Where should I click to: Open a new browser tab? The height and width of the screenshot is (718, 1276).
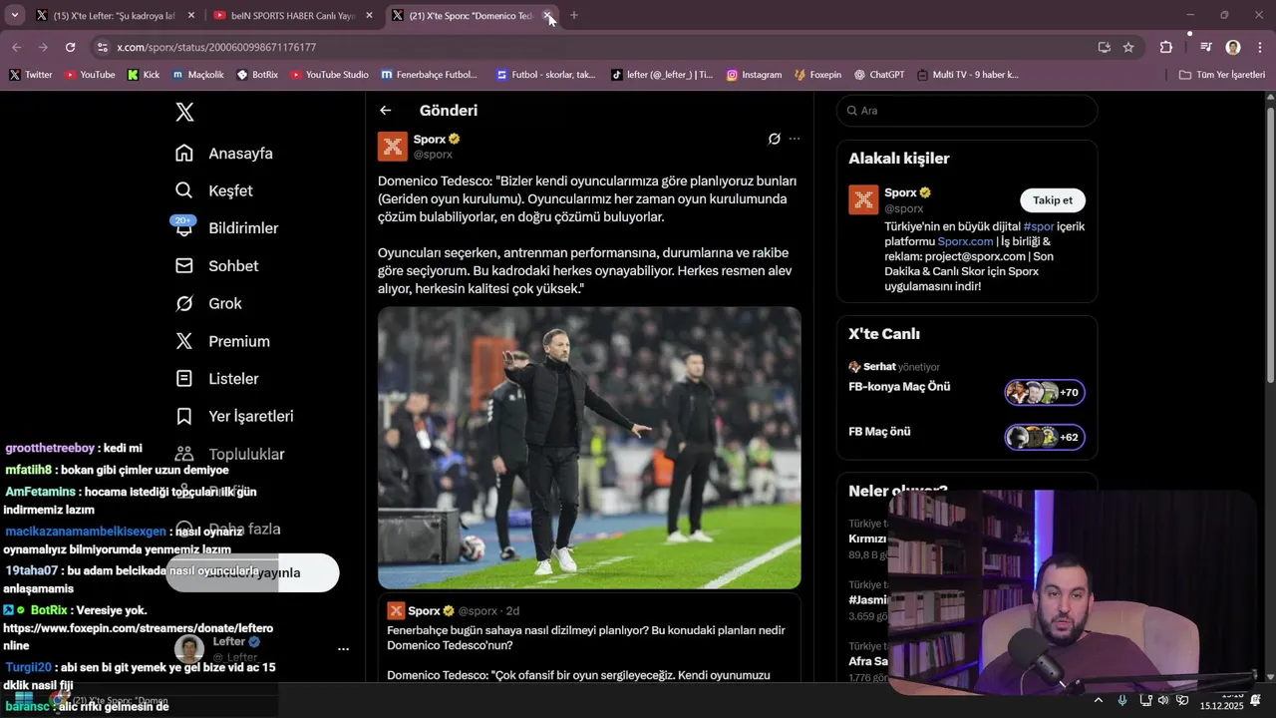tap(573, 16)
